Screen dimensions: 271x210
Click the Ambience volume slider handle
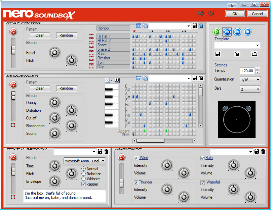coord(122,183)
